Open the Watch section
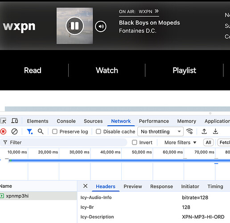This screenshot has height=223, width=230. [x=107, y=70]
